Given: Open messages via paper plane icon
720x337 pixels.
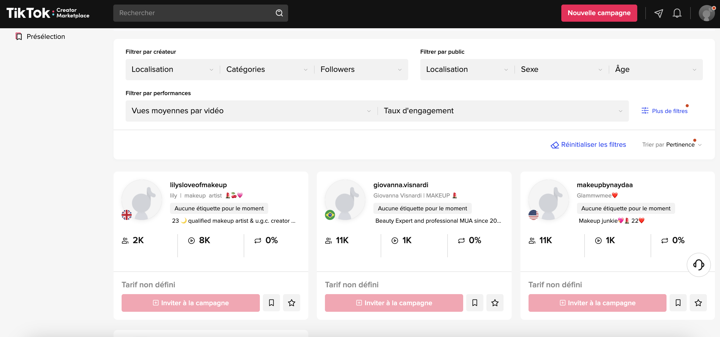Looking at the screenshot, I should pyautogui.click(x=658, y=13).
